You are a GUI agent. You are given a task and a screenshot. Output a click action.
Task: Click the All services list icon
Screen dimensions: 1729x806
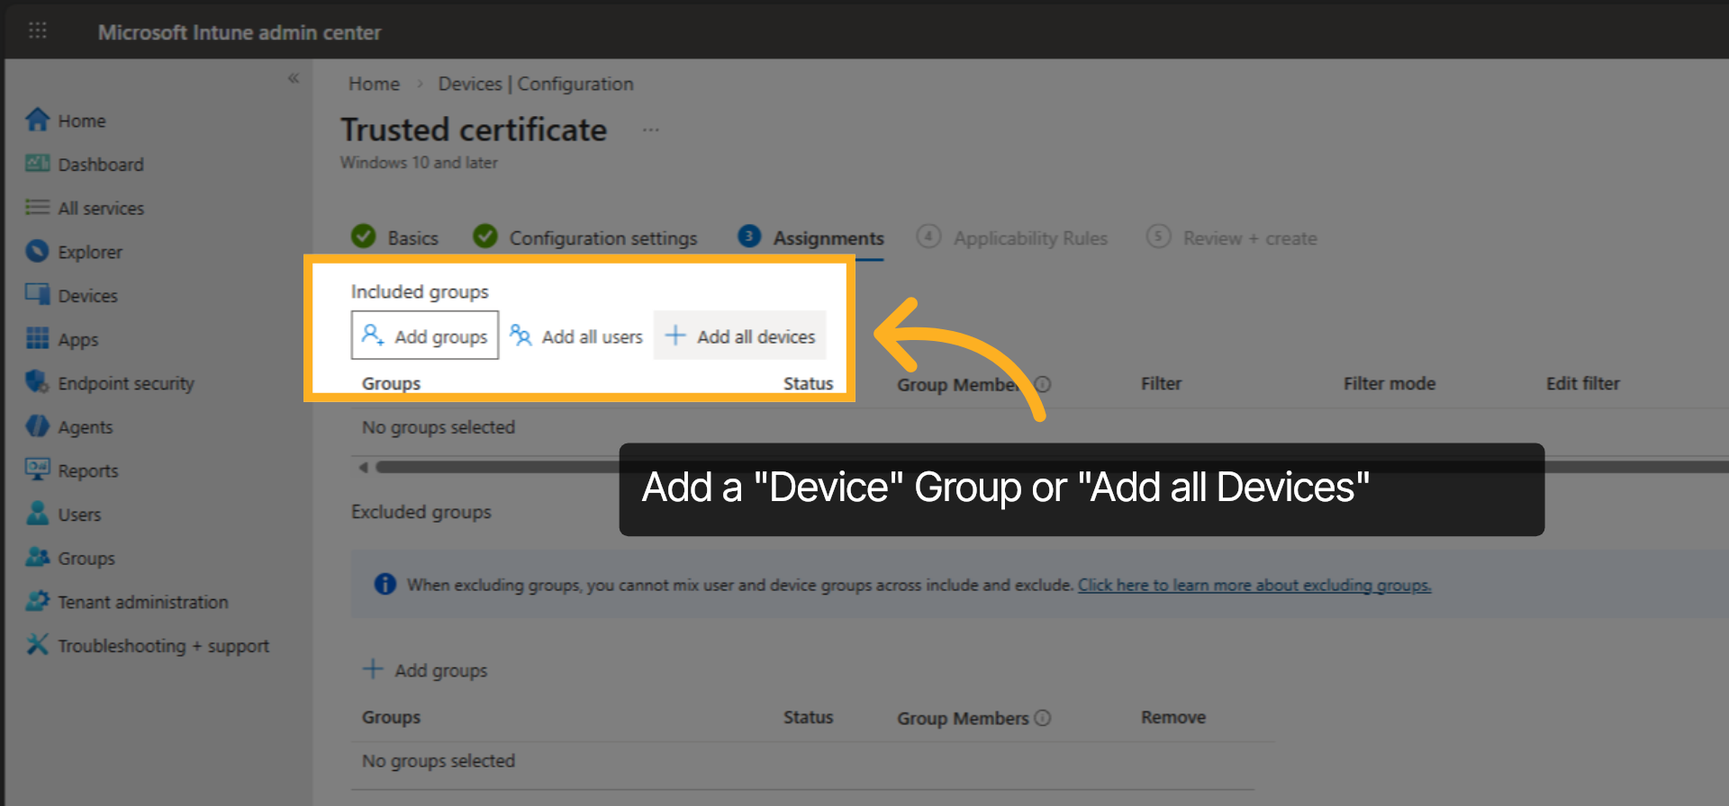tap(37, 207)
